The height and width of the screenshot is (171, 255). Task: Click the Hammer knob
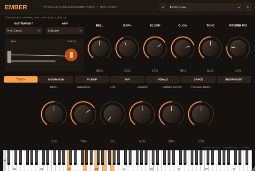(142, 114)
